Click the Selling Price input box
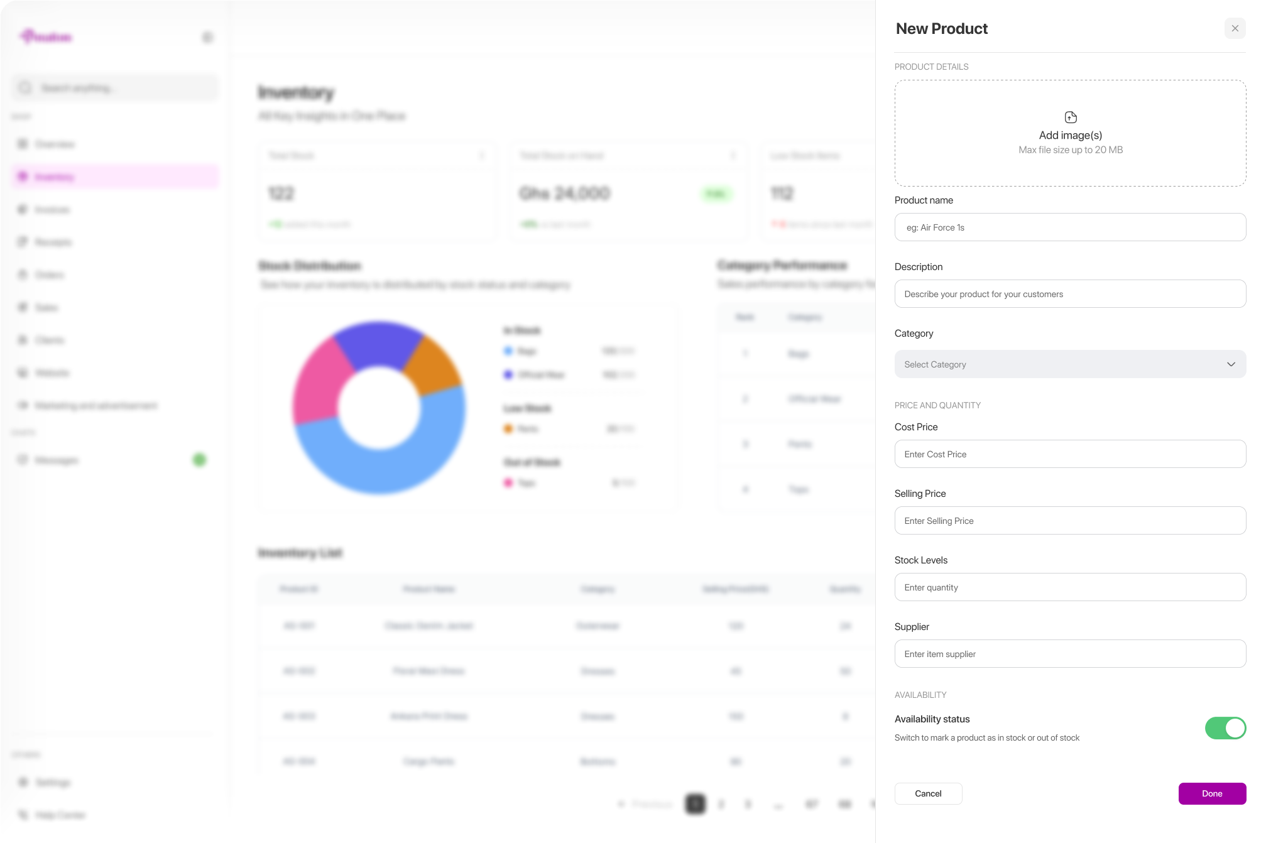 pos(1070,521)
